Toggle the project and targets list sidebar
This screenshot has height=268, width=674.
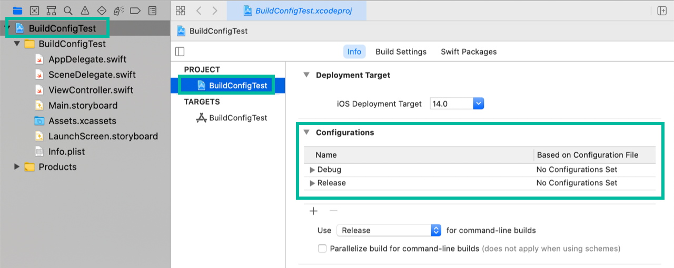180,51
